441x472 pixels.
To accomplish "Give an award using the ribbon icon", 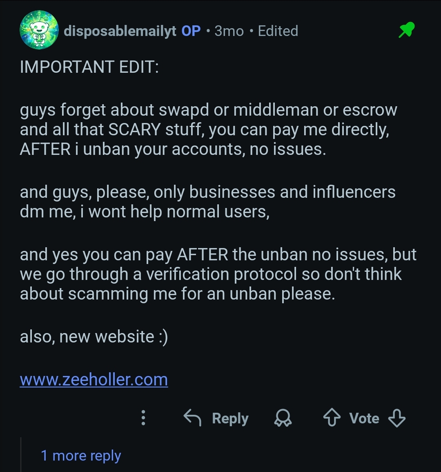I will click(x=283, y=418).
